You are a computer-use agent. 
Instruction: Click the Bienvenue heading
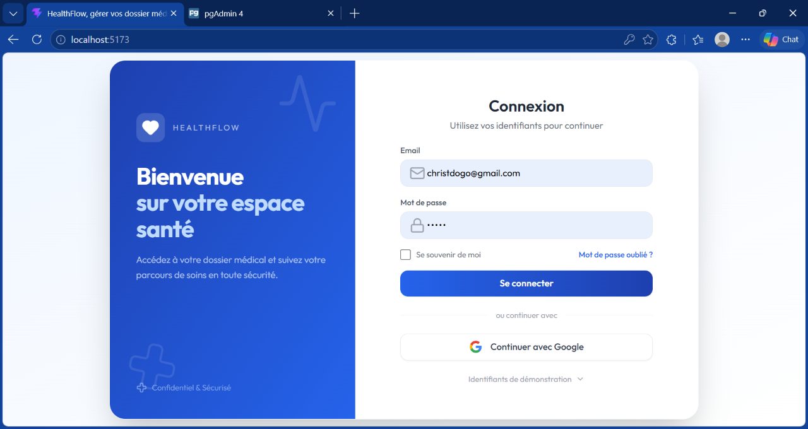click(190, 177)
